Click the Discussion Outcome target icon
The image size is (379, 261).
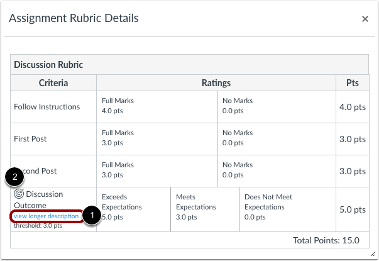(19, 194)
